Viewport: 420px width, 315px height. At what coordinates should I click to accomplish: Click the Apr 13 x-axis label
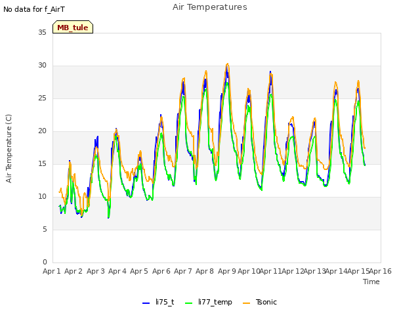pos(314,271)
